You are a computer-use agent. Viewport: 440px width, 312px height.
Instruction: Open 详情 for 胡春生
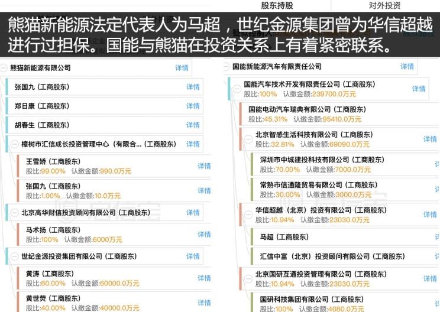(x=193, y=125)
